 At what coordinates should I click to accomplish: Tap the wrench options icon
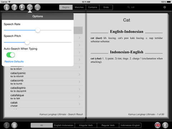click(30, 7)
